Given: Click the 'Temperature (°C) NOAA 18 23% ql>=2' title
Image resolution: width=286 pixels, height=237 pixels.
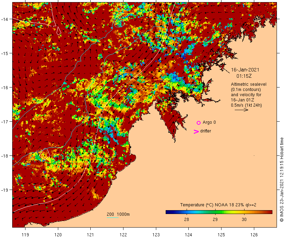Looking at the screenshot, I should pyautogui.click(x=218, y=205).
